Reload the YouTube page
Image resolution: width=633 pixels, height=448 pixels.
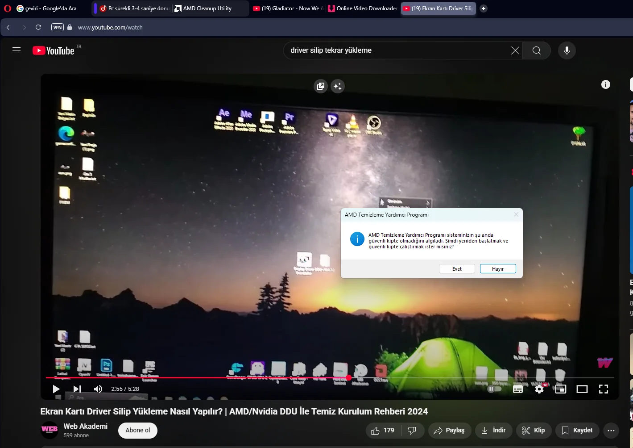38,27
